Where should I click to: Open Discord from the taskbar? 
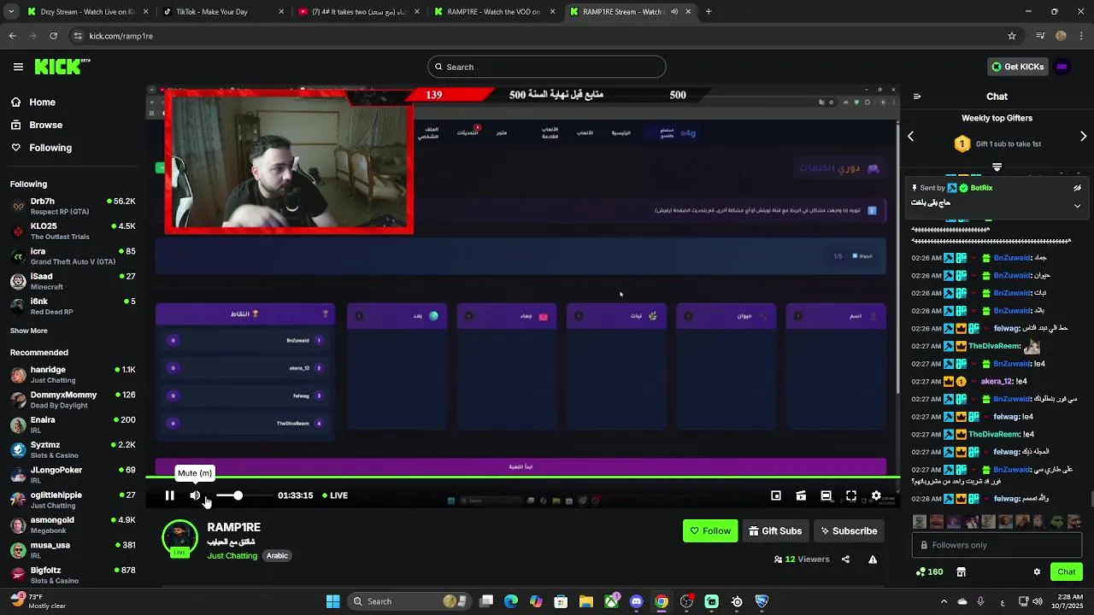636,601
